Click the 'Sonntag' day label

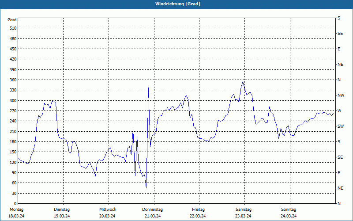[x=289, y=210]
